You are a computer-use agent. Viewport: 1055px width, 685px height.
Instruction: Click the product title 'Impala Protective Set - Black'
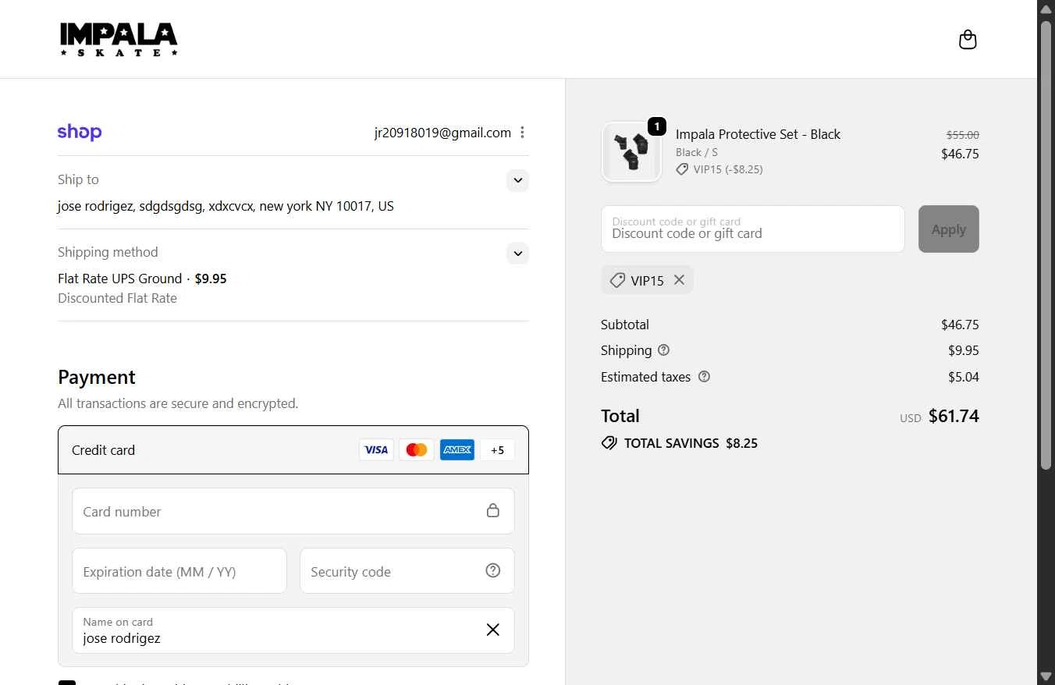pos(758,134)
